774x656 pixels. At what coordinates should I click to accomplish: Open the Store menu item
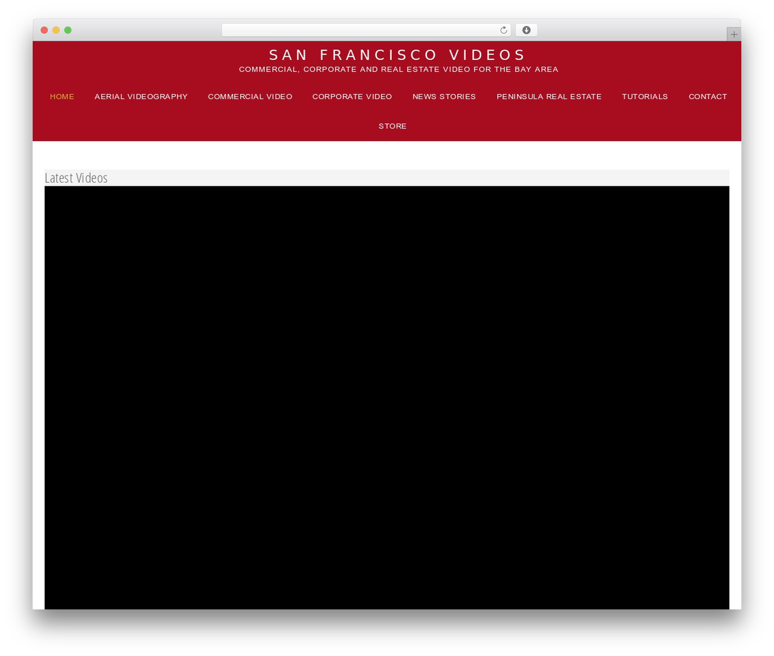392,126
